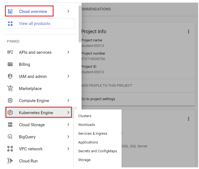
Task: Expand the BigQuery submenu chevron
Action: (x=68, y=137)
